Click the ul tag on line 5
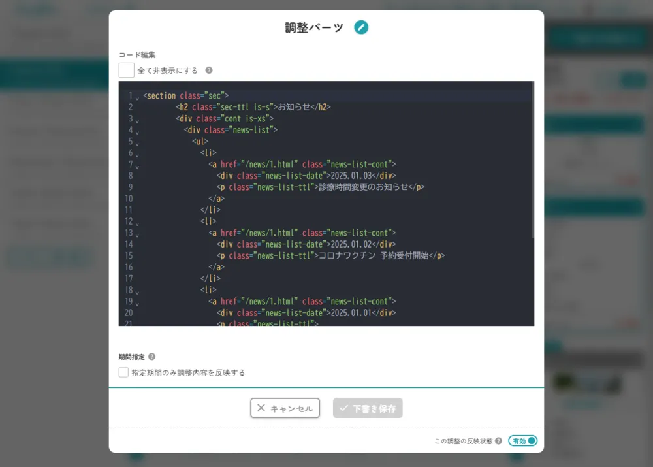653x467 pixels. coord(200,141)
